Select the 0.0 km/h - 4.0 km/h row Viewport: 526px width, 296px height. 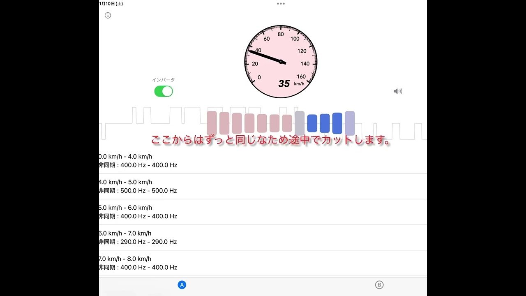263,161
